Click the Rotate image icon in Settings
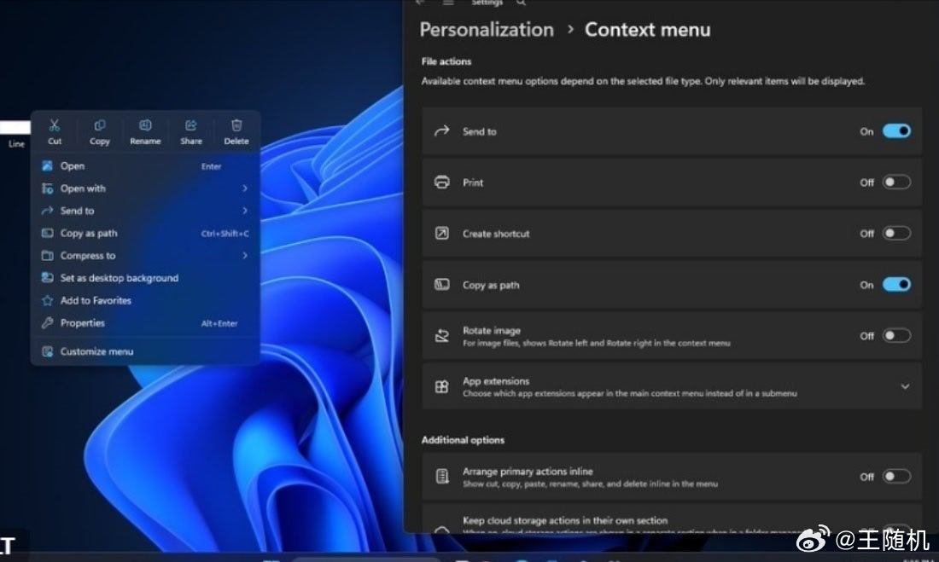The height and width of the screenshot is (562, 939). pos(442,336)
